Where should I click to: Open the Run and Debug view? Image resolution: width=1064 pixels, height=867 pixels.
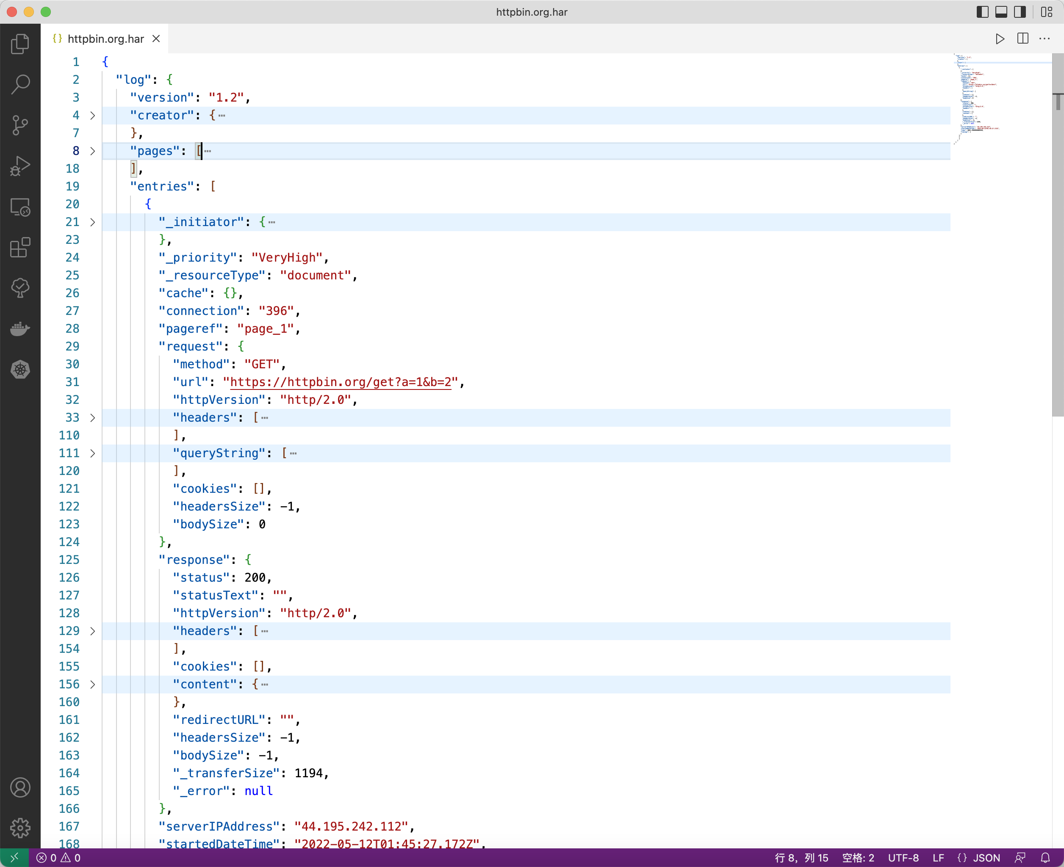(x=20, y=166)
